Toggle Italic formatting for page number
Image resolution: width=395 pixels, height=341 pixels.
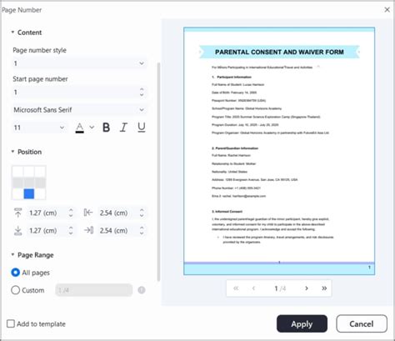[x=123, y=128]
